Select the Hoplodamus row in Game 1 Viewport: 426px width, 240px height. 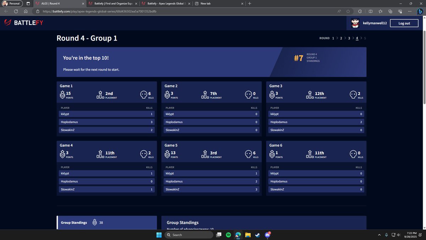pyautogui.click(x=107, y=122)
